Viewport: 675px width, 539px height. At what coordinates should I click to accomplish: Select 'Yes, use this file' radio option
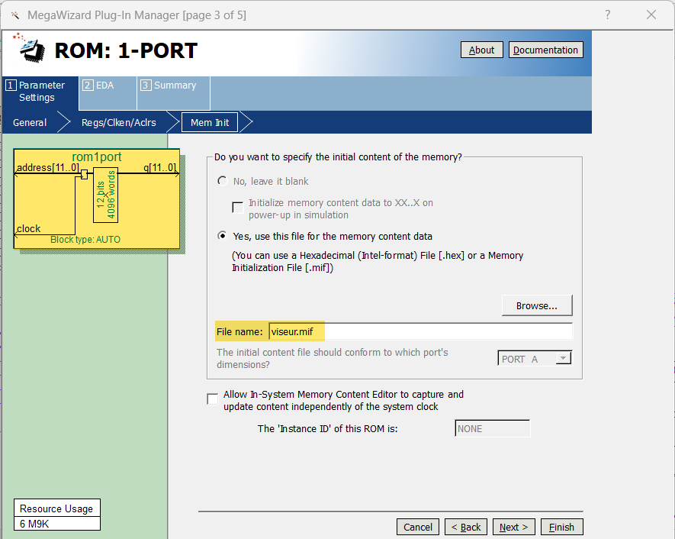[222, 236]
